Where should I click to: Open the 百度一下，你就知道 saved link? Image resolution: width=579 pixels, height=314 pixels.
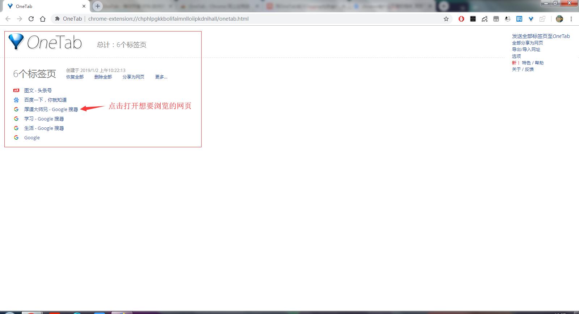[45, 100]
